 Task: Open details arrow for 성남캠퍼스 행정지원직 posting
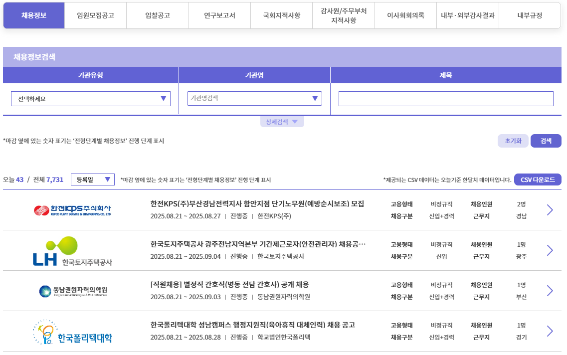click(550, 331)
